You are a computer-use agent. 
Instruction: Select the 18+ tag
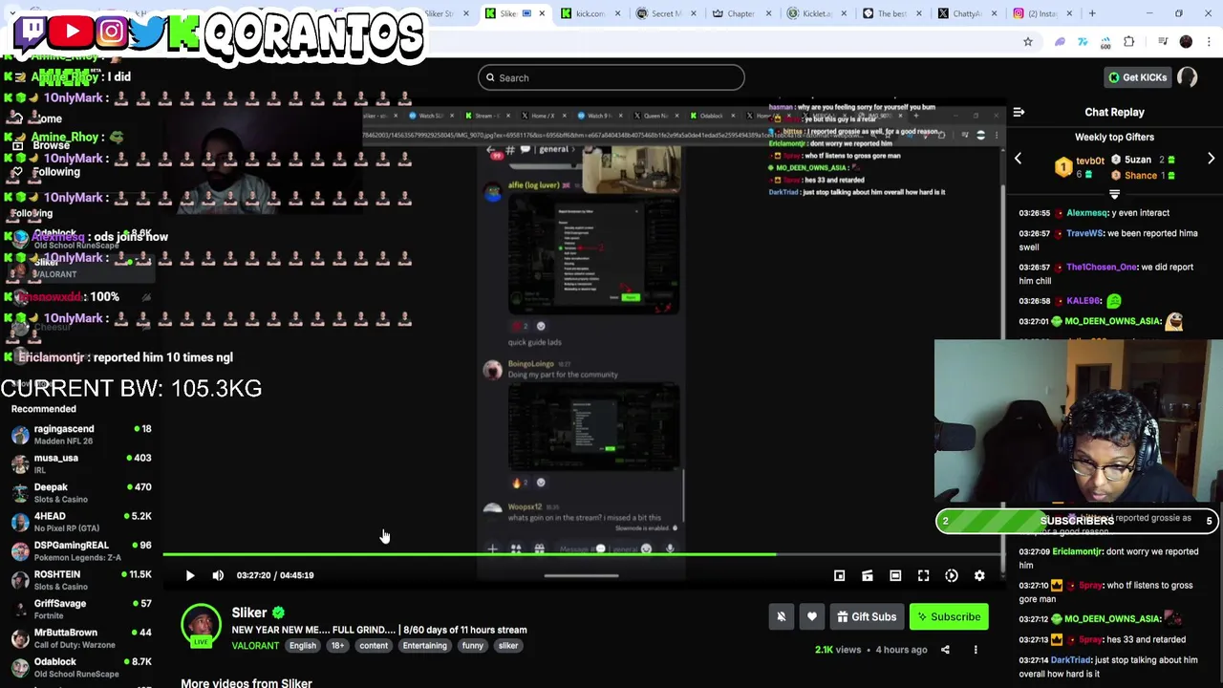337,646
